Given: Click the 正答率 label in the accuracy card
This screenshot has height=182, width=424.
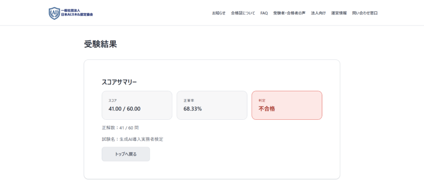Looking at the screenshot, I should (x=188, y=101).
